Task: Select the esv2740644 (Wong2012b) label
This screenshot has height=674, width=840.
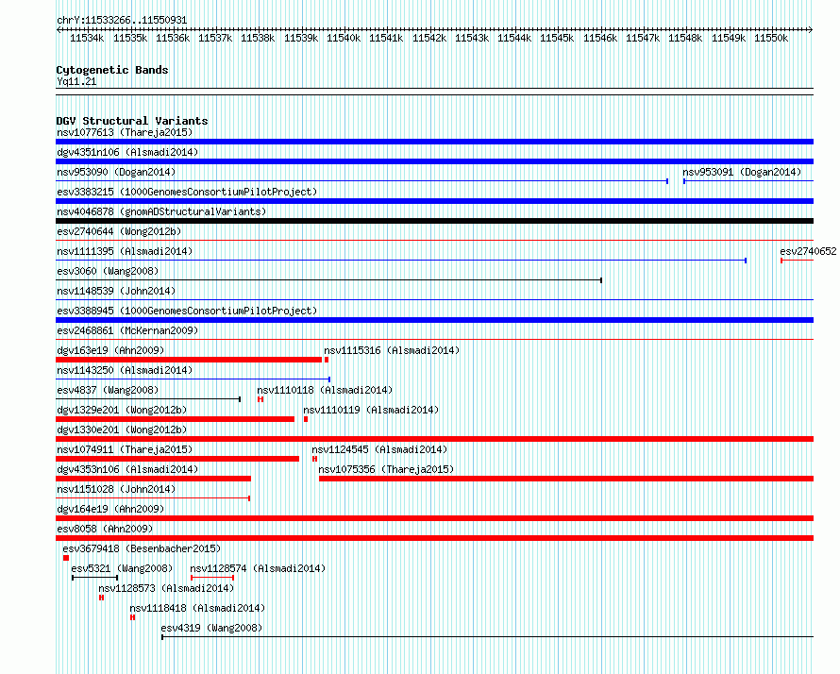Action: (119, 231)
